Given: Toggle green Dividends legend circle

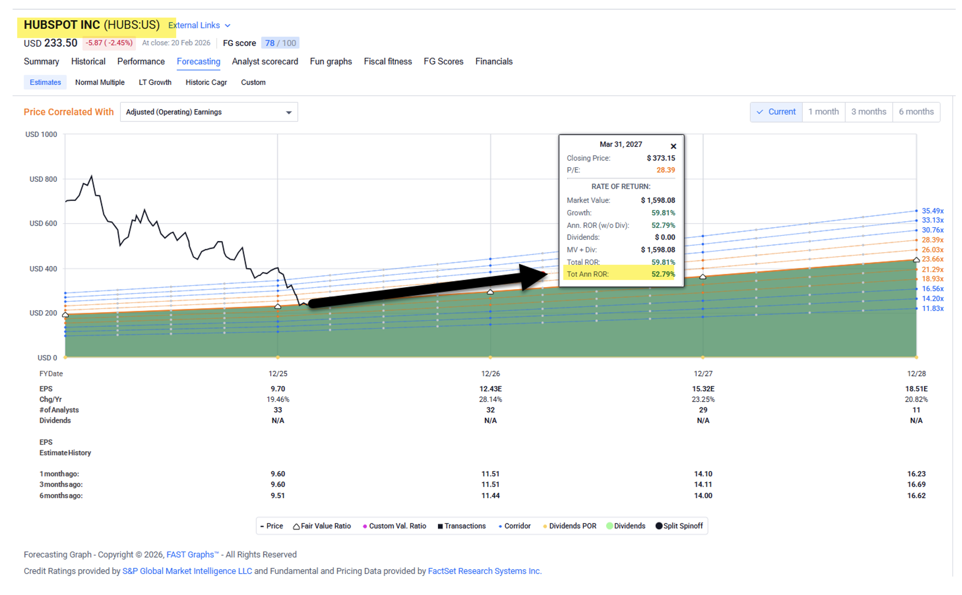Looking at the screenshot, I should click(609, 526).
